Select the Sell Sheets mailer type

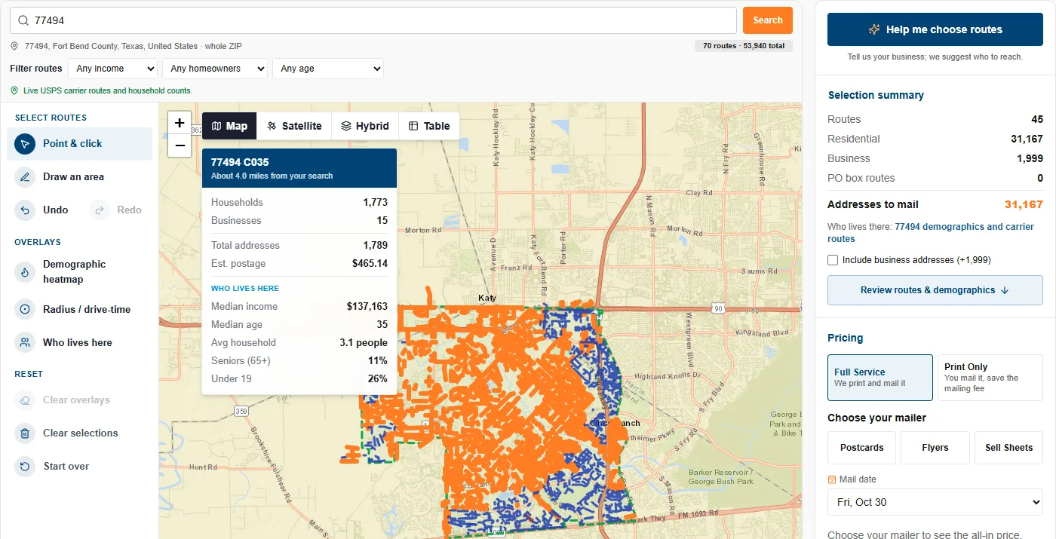tap(1008, 448)
